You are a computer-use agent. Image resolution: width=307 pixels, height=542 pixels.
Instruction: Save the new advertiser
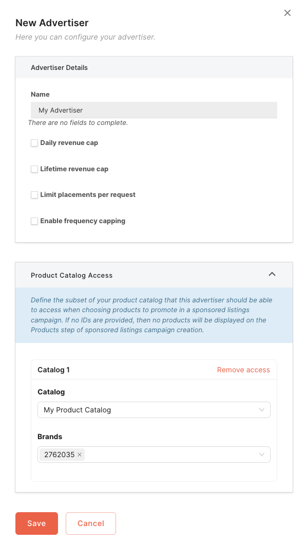36,523
